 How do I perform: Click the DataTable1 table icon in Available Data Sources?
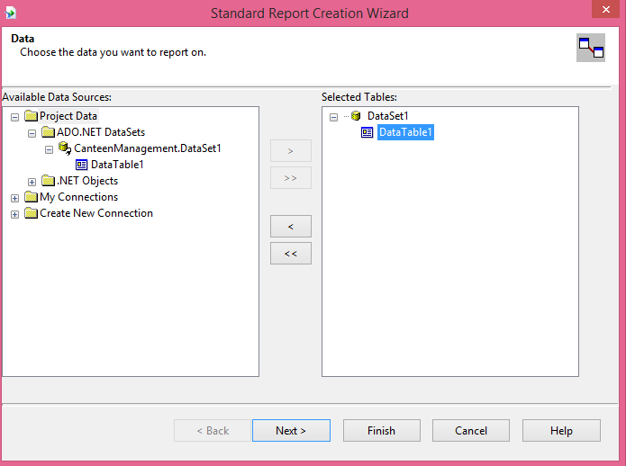pos(82,165)
